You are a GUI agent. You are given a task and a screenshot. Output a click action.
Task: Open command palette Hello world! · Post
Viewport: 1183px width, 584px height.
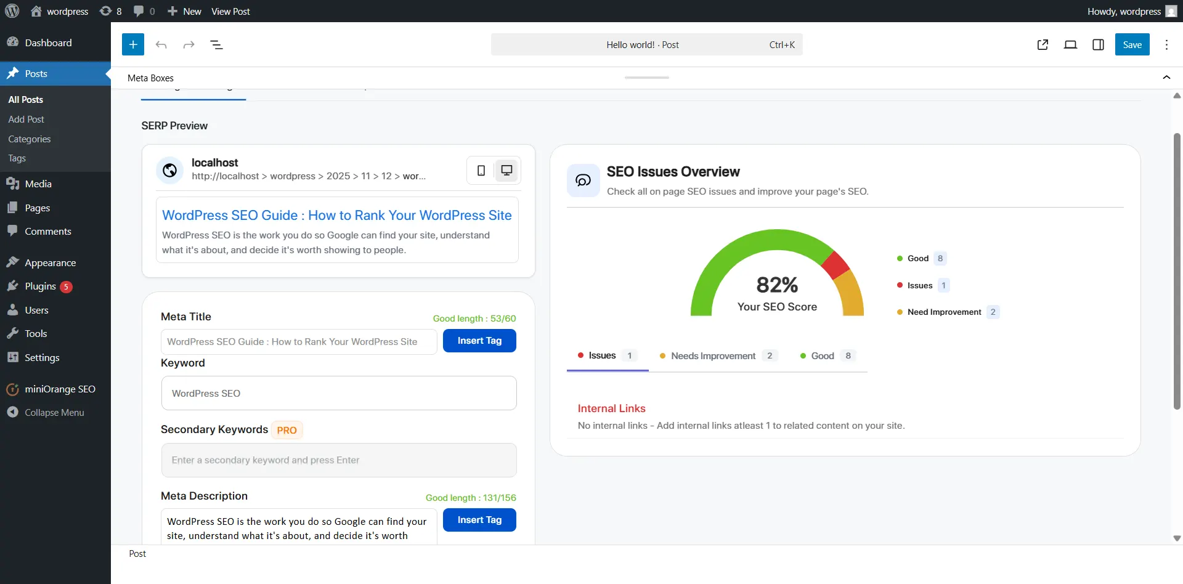(x=646, y=44)
